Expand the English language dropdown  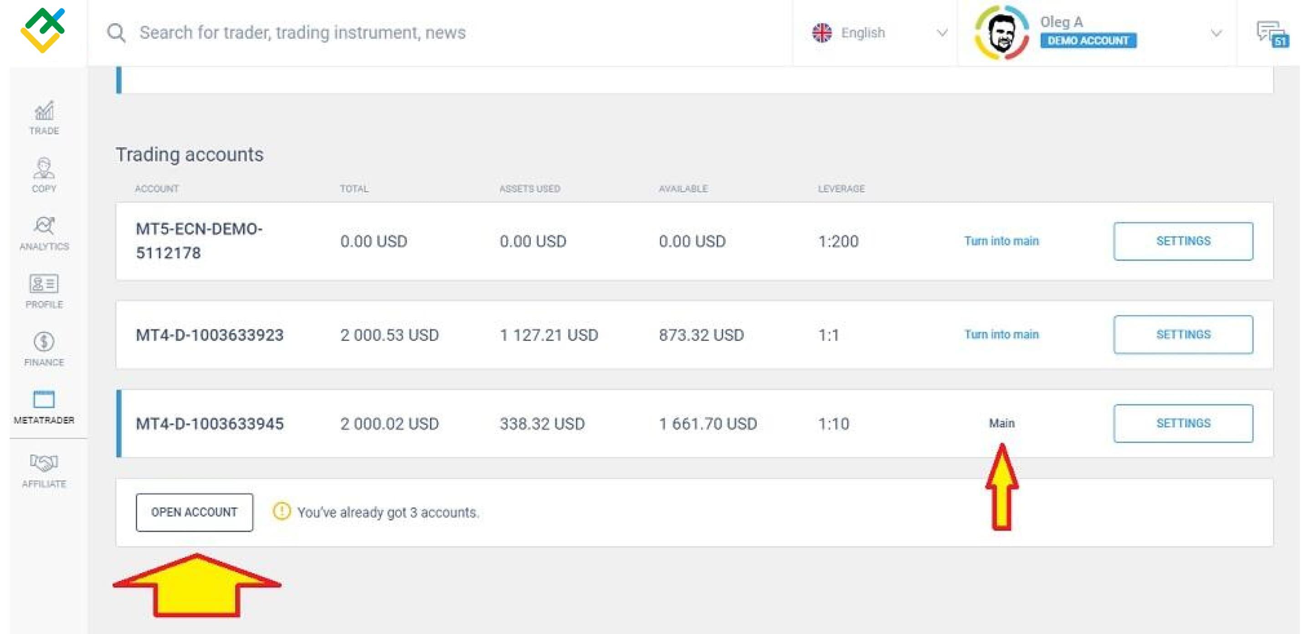pyautogui.click(x=941, y=33)
